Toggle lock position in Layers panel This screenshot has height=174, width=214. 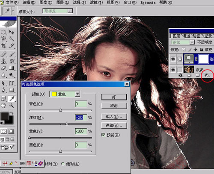tap(195, 50)
